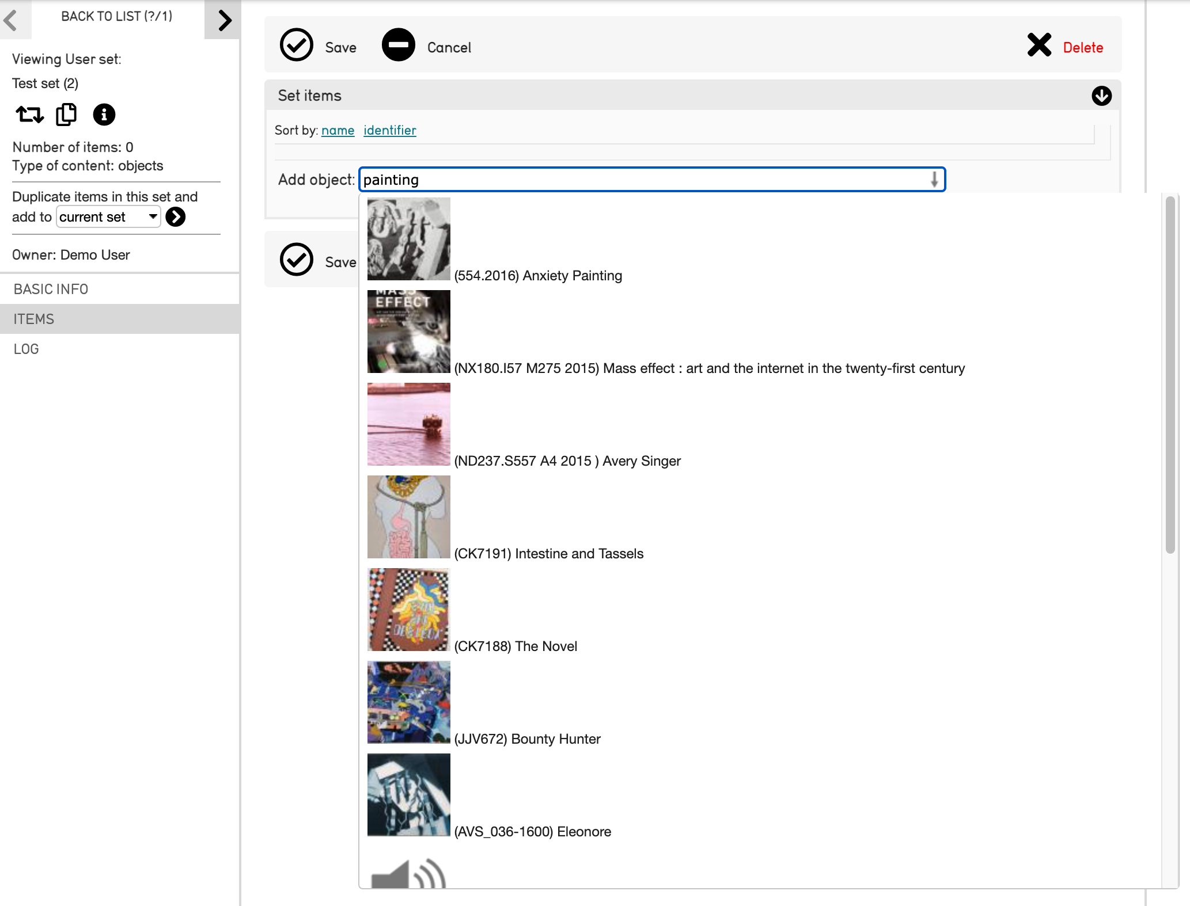Run the duplicate items arrow button
Screen dimensions: 1190x906
click(x=176, y=217)
